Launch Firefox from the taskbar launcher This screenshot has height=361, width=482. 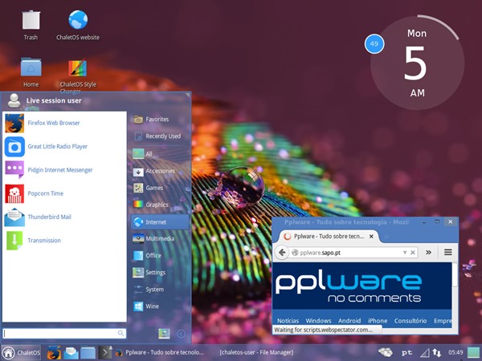54,353
